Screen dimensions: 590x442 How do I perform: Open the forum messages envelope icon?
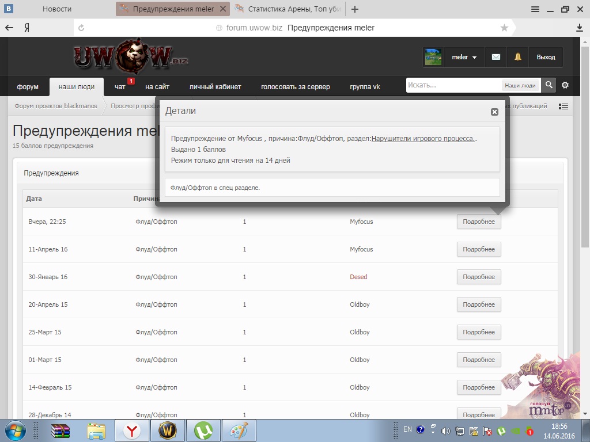click(496, 57)
